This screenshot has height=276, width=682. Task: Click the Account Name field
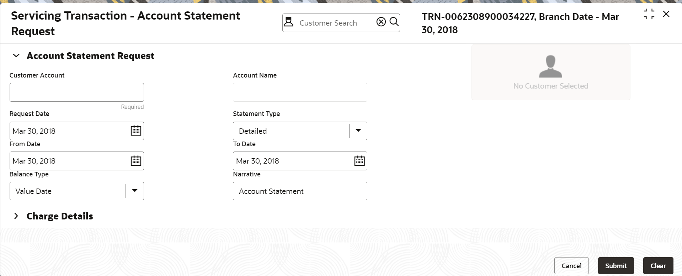[x=300, y=92]
